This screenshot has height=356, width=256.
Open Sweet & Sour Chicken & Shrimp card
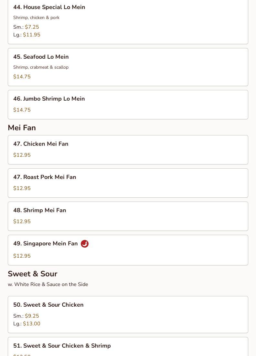click(128, 347)
